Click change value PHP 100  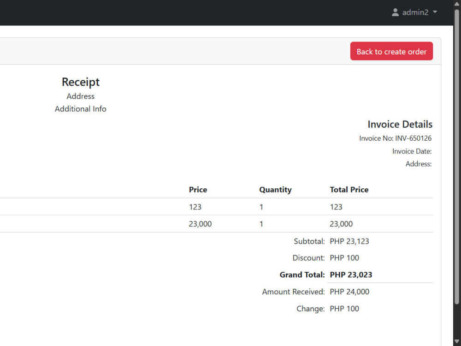[344, 309]
